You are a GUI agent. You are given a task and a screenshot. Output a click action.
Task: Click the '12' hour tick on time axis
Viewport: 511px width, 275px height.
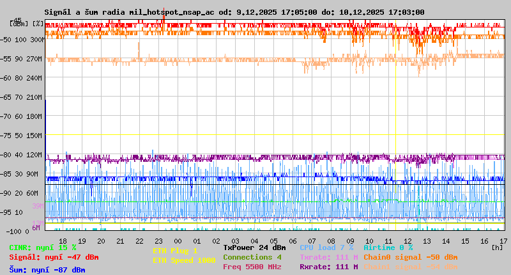click(x=408, y=241)
